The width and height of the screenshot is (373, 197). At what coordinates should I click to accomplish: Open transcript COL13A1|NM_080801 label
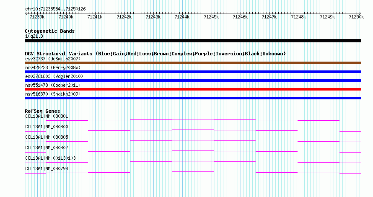tap(47, 117)
